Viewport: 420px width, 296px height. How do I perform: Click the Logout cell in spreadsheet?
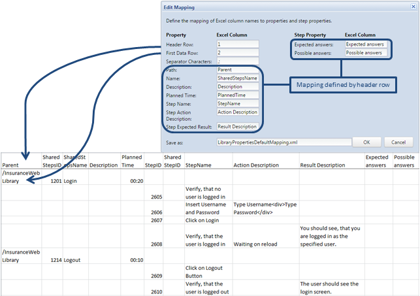coord(75,259)
